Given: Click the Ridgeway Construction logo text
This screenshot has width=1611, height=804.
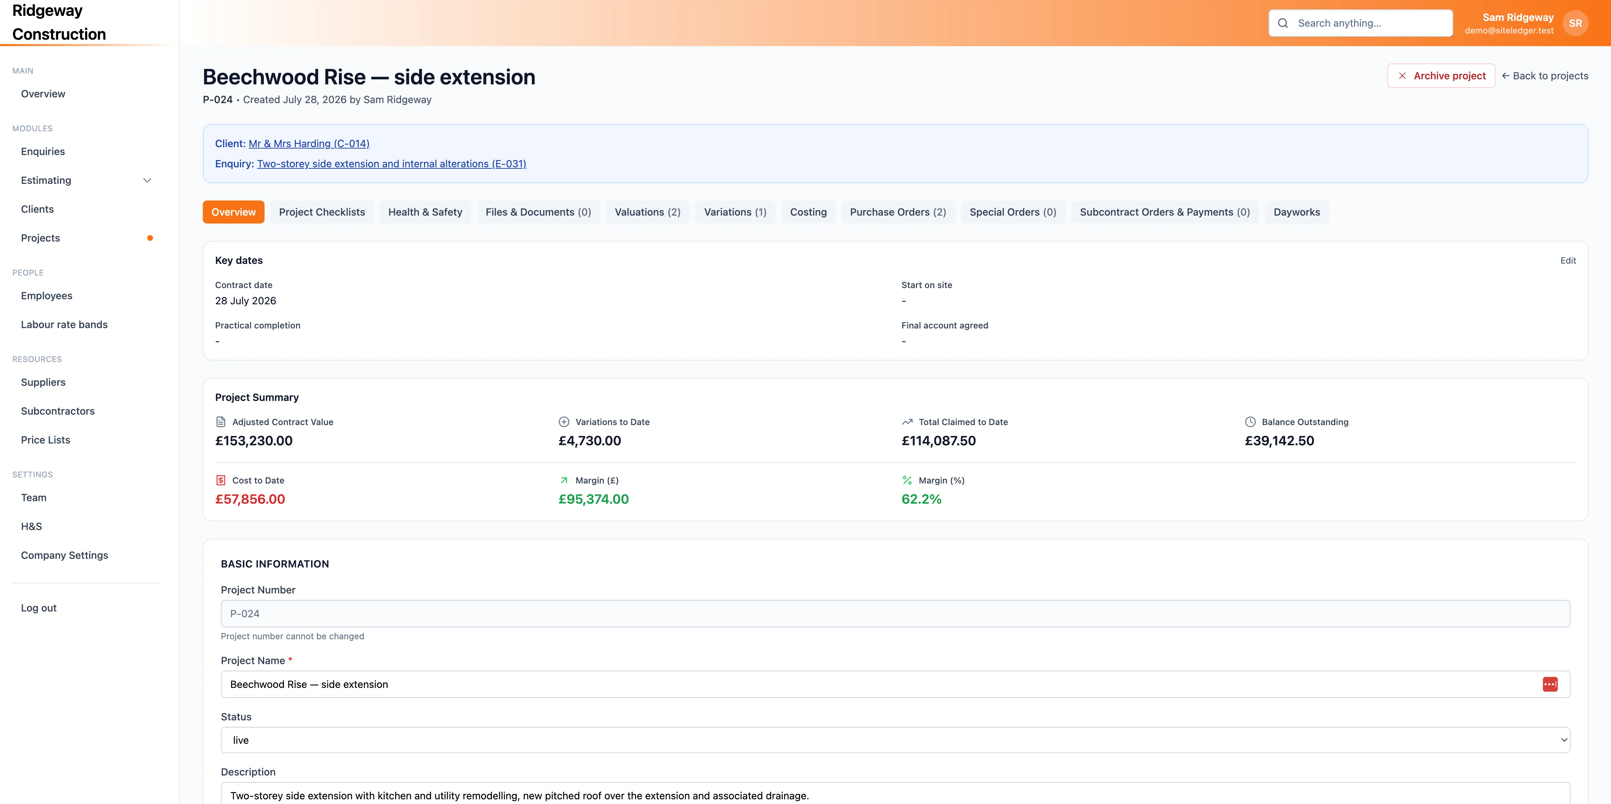Looking at the screenshot, I should coord(60,22).
